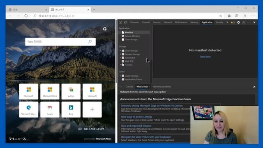This screenshot has width=263, height=148.
Task: Click the browser refresh button
Action: click(x=26, y=16)
